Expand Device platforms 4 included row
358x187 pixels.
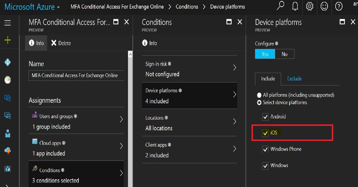coord(189,96)
